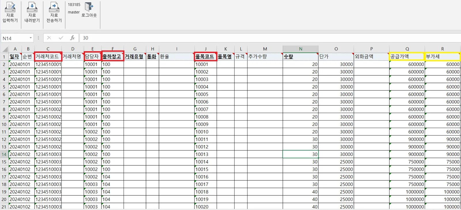Click the select-all corner triangle
This screenshot has width=461, height=210.
click(4, 49)
